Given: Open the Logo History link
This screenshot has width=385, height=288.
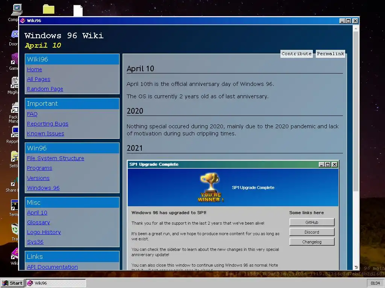Looking at the screenshot, I should pos(44,232).
